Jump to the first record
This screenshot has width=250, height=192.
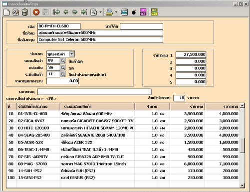pos(56,12)
